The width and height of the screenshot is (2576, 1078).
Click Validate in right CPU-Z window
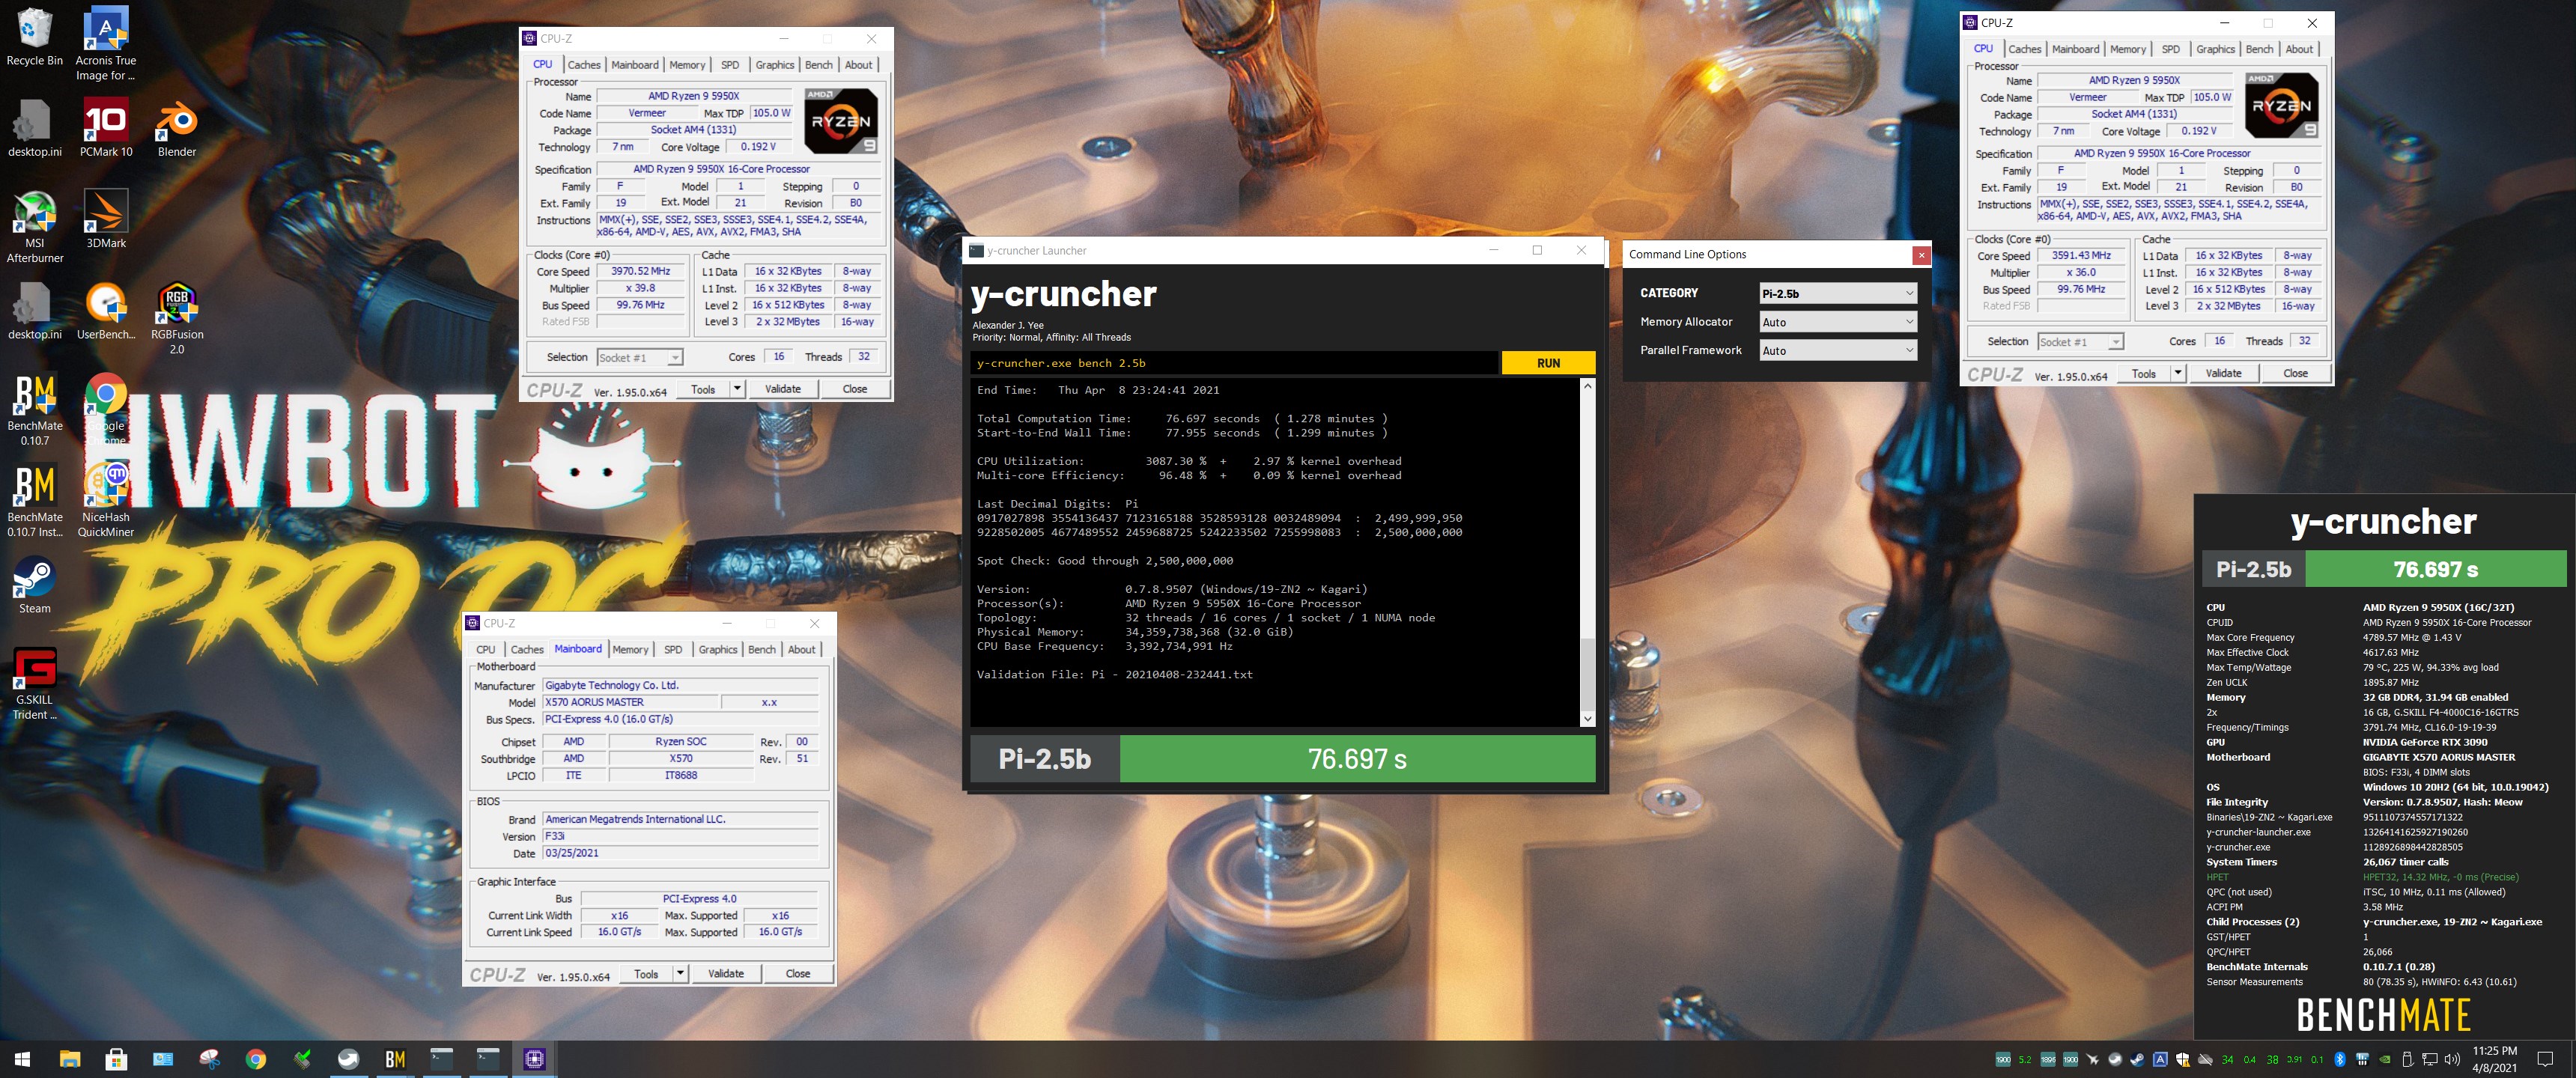point(2223,373)
